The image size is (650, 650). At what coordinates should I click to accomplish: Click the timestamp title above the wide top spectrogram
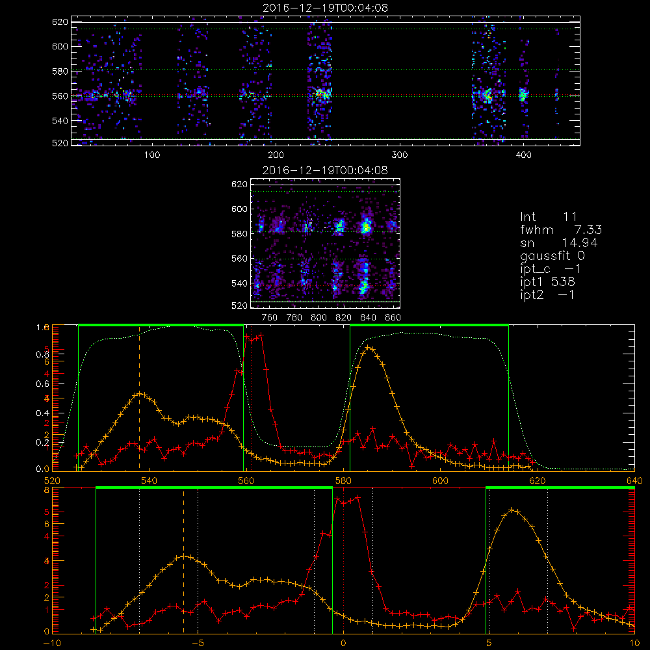(326, 8)
